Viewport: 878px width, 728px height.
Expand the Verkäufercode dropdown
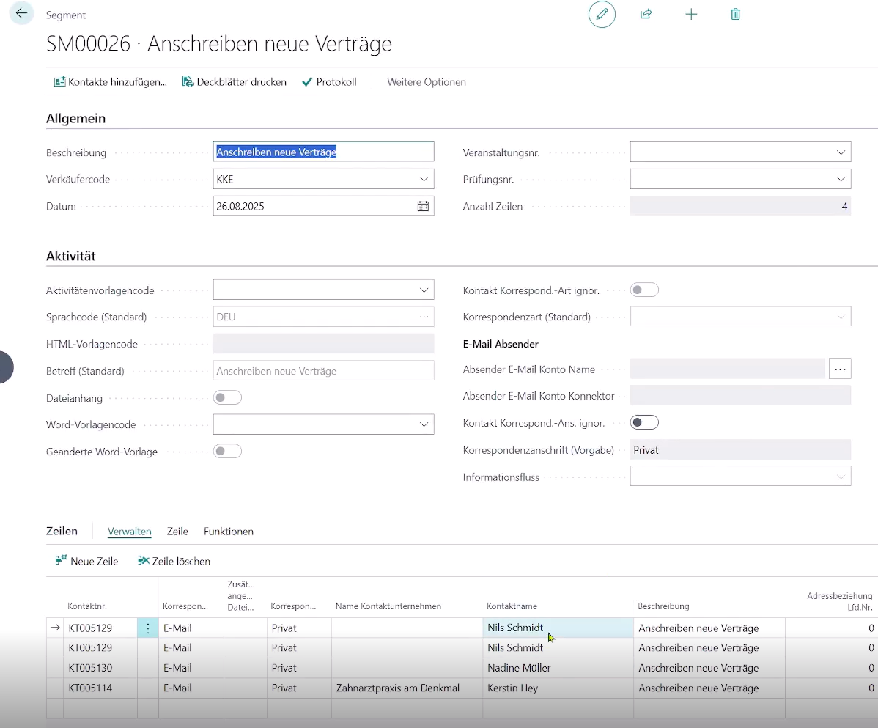pos(424,179)
